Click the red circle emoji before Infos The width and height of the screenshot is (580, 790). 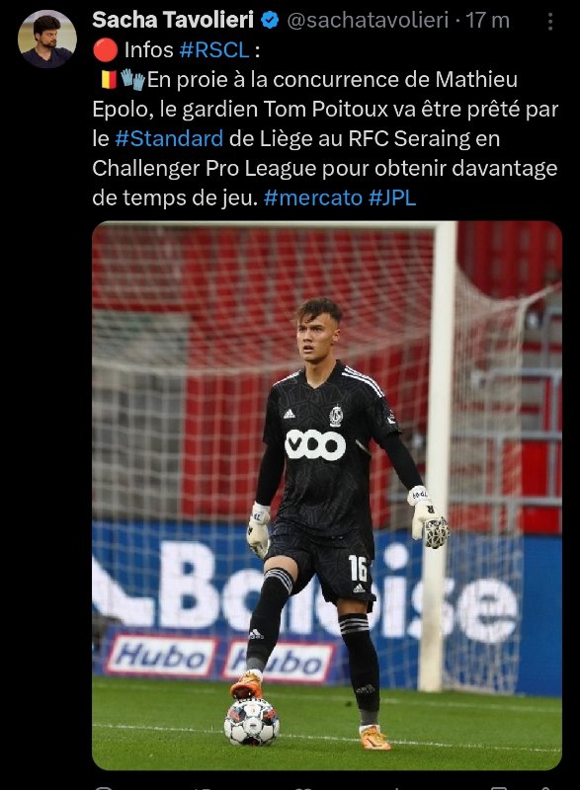click(x=106, y=50)
